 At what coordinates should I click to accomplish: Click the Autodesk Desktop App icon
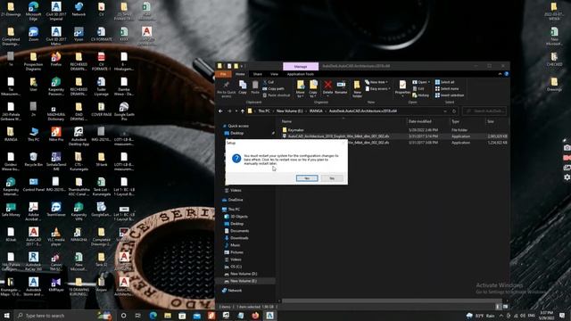[x=79, y=136]
